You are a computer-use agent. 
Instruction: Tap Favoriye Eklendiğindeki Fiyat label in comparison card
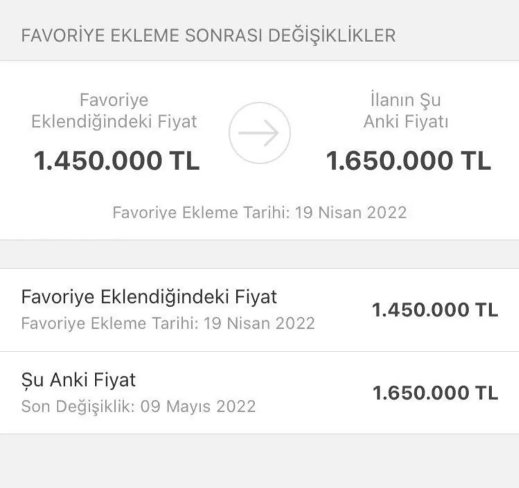(x=114, y=111)
